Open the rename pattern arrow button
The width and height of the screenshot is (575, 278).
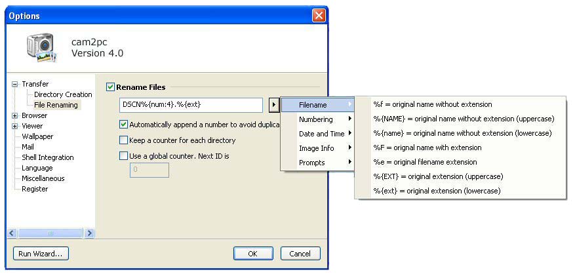point(273,105)
